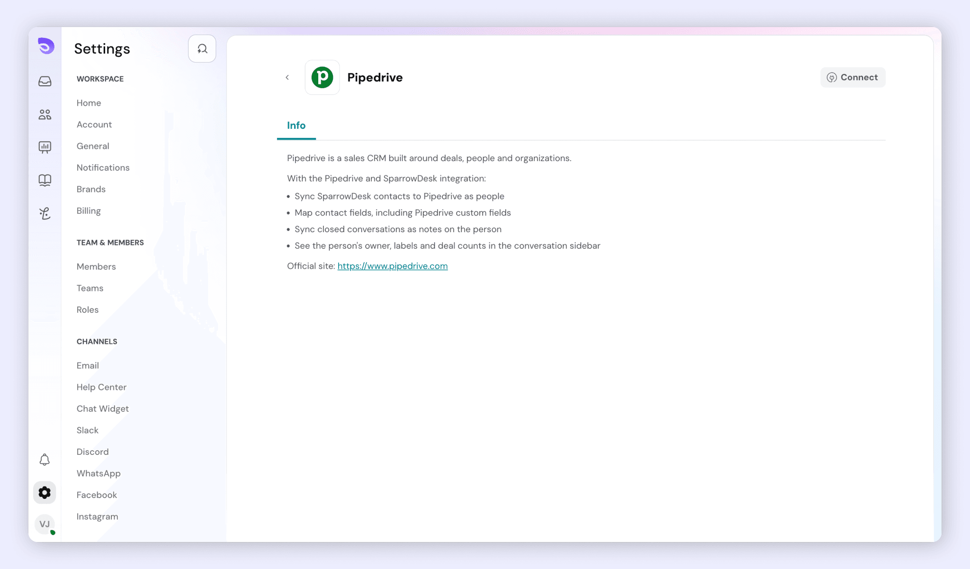Click the WORKSPACE section label
The height and width of the screenshot is (569, 970).
pyautogui.click(x=100, y=79)
